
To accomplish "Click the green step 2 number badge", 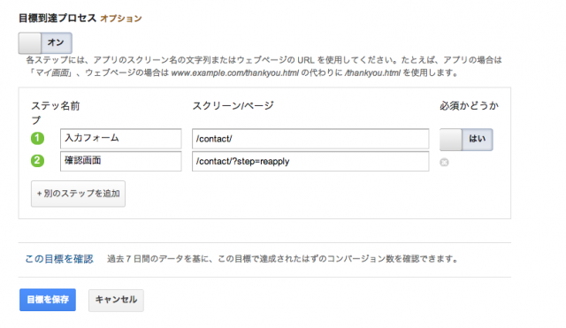I will click(x=37, y=161).
